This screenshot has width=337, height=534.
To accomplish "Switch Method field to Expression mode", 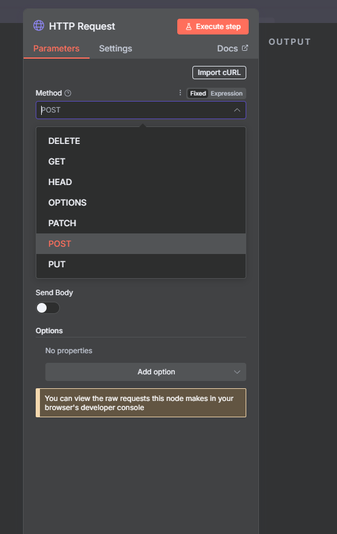I will (227, 93).
